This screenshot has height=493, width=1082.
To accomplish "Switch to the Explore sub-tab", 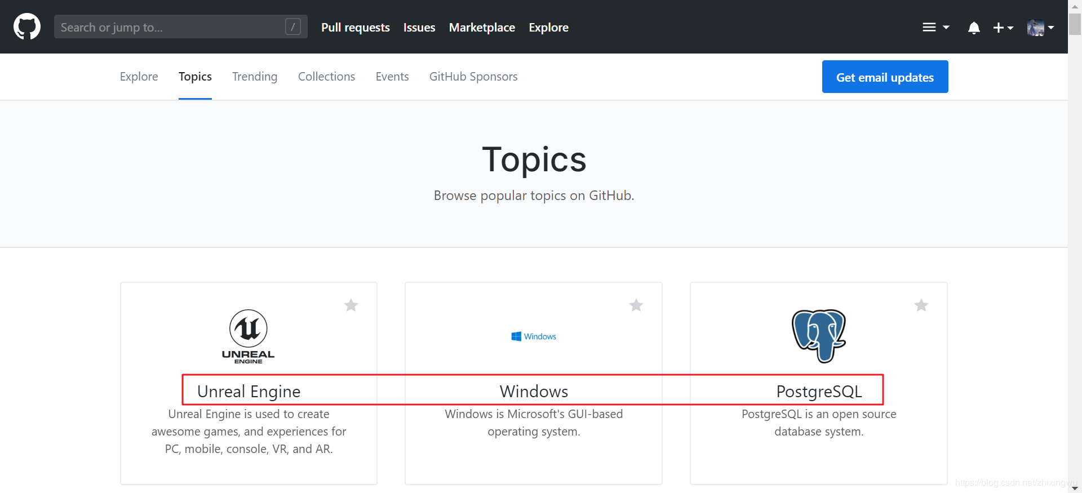I will coord(139,77).
